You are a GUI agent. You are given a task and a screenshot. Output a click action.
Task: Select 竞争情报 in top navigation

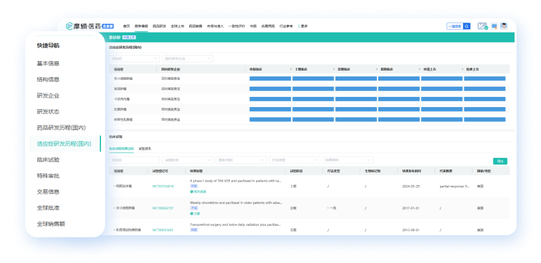[x=141, y=26]
